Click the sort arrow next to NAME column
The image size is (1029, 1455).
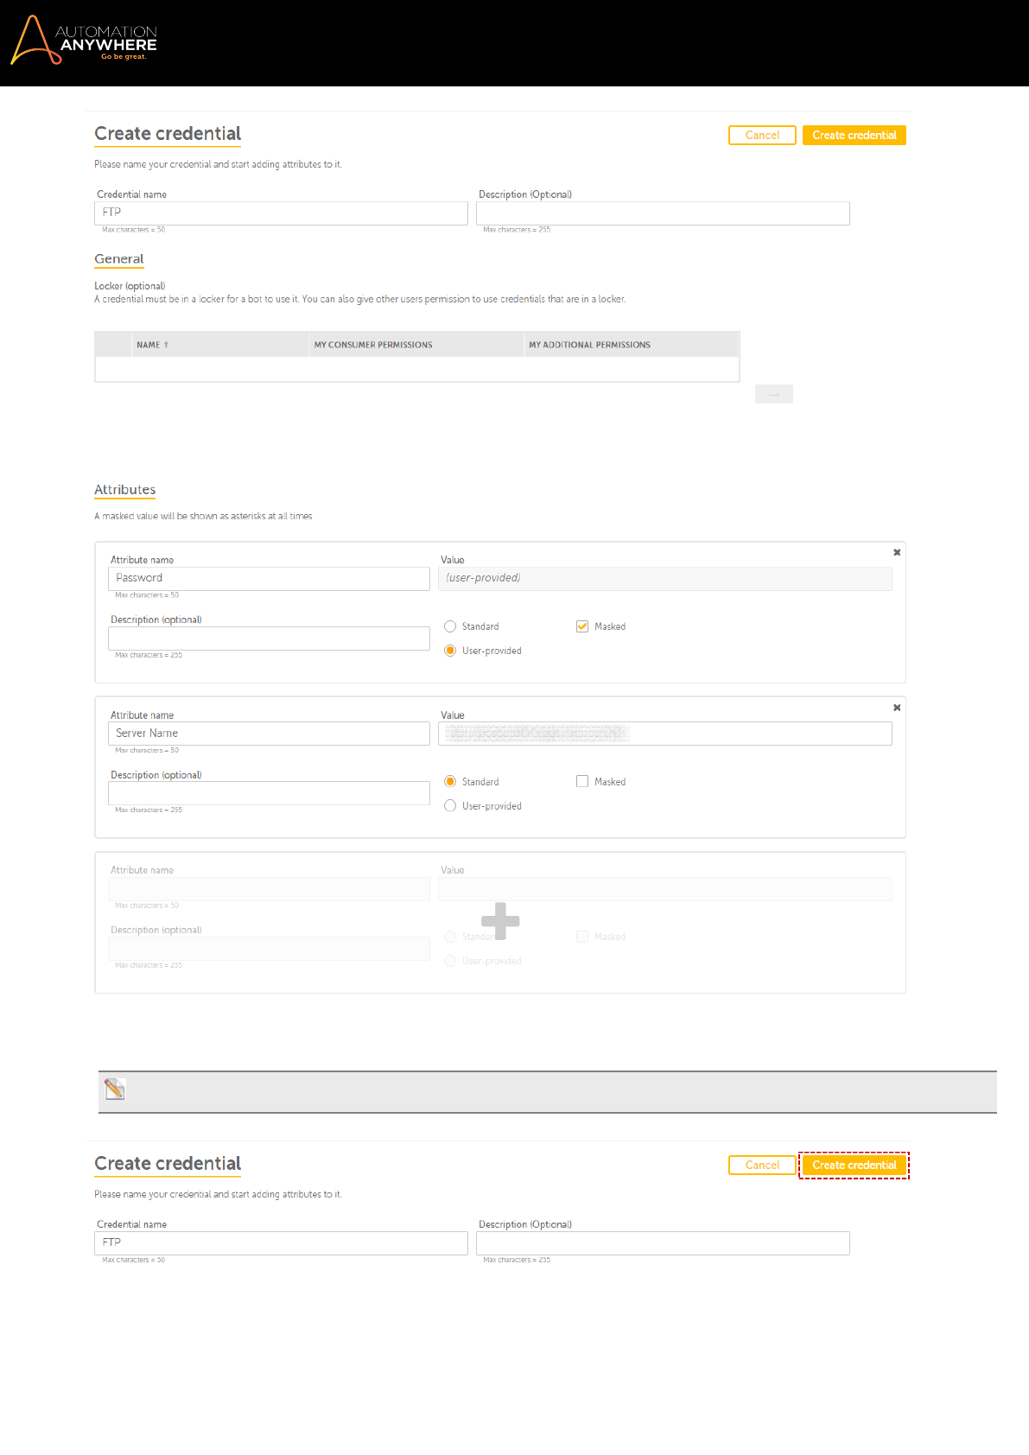point(167,345)
